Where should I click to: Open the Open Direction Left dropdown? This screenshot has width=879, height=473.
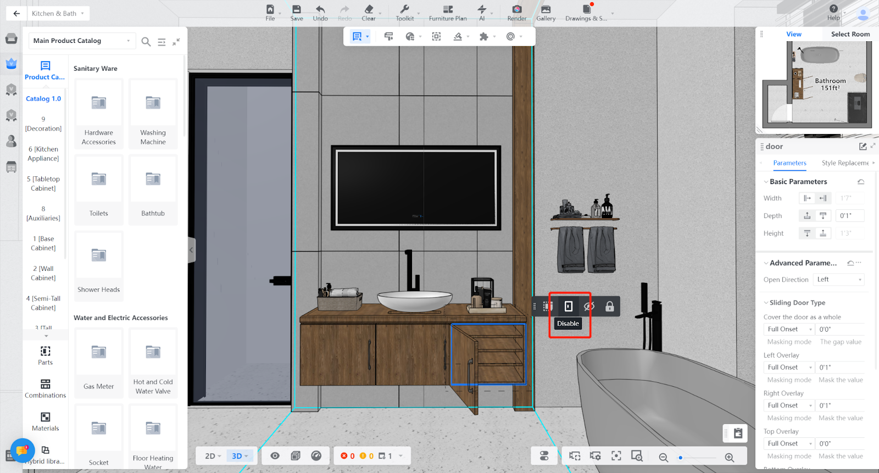(x=839, y=280)
